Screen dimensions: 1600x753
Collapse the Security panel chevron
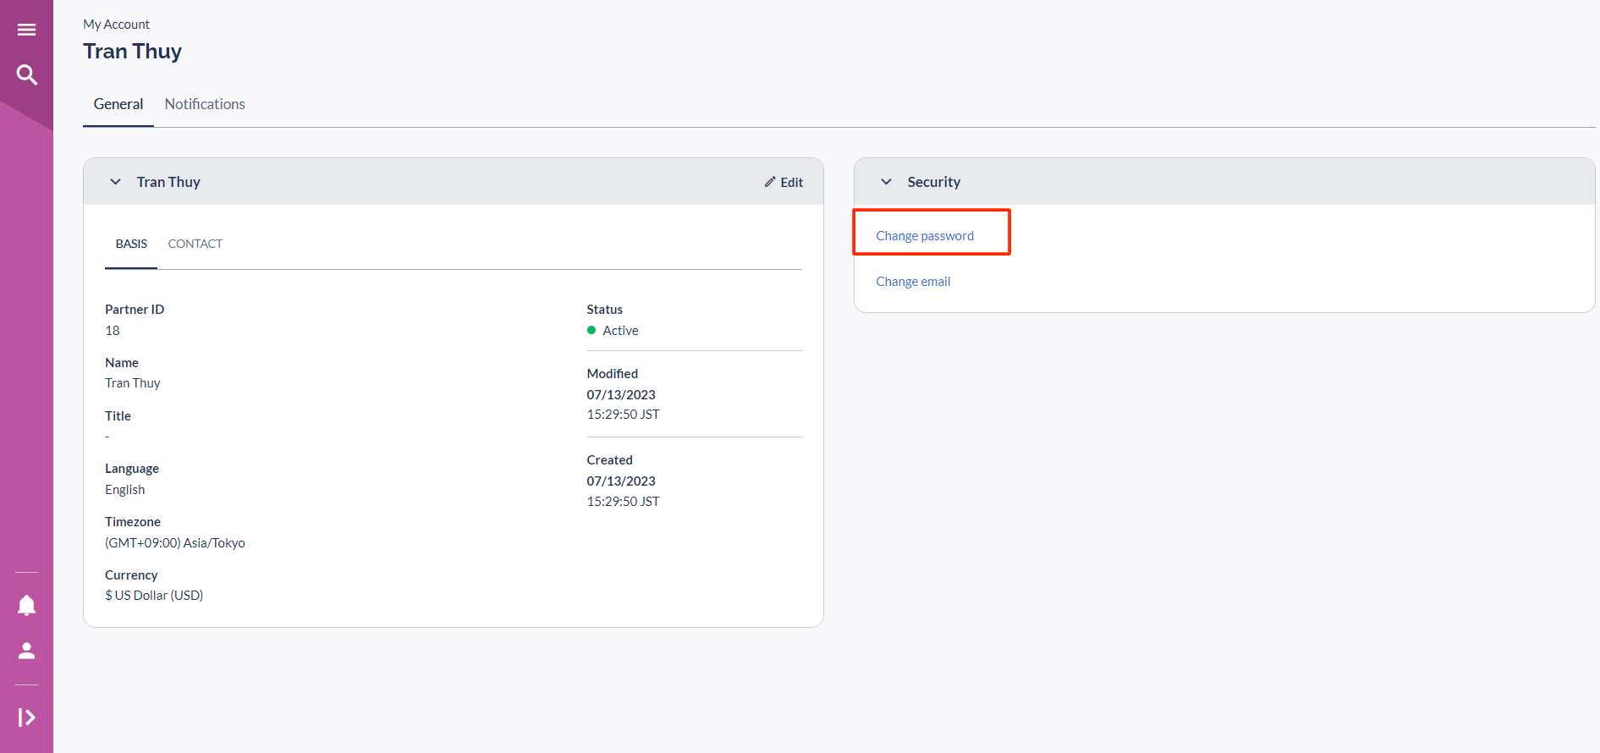click(886, 182)
